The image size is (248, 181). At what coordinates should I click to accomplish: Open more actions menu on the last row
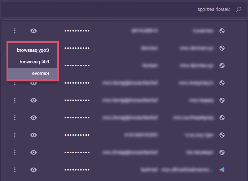point(15,170)
